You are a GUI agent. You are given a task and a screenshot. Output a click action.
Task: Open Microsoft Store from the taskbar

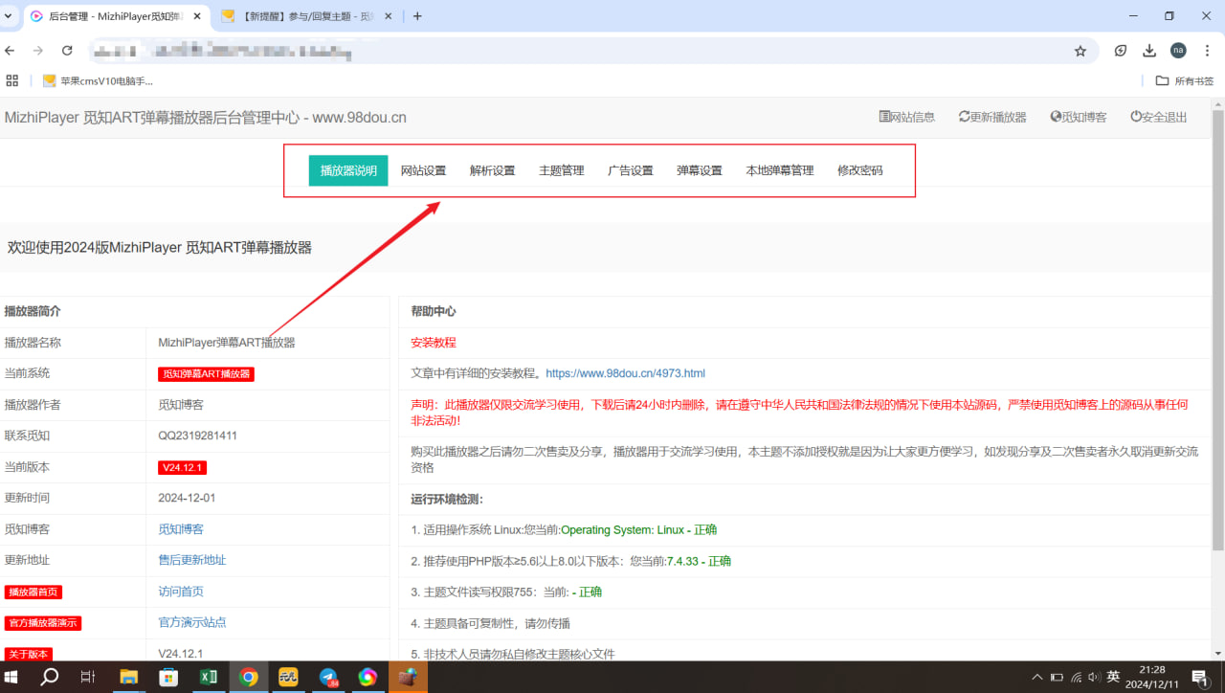point(168,677)
